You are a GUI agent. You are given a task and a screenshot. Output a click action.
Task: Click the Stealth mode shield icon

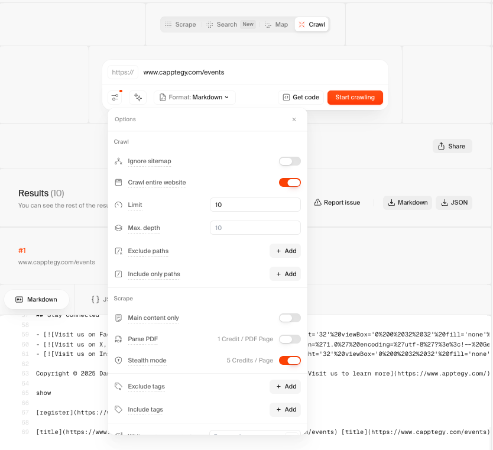point(119,360)
